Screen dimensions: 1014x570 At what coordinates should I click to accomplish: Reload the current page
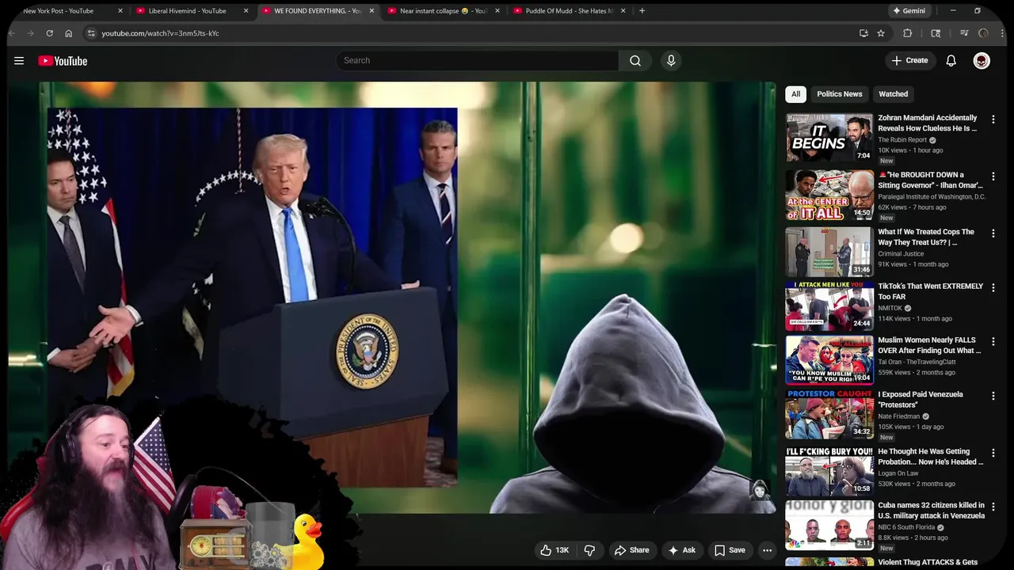49,33
